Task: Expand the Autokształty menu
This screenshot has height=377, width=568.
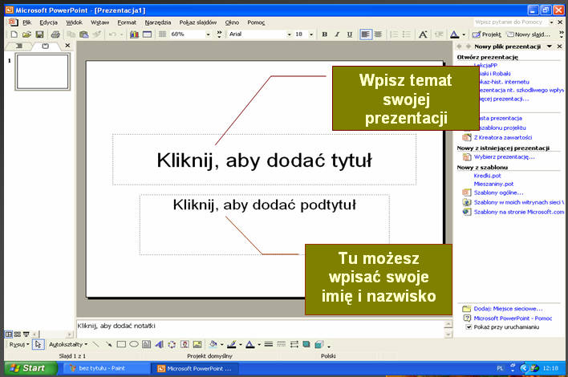Action: tap(68, 344)
